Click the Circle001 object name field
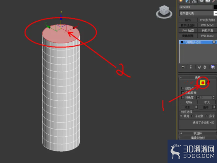The height and width of the screenshot is (163, 217). tap(196, 7)
